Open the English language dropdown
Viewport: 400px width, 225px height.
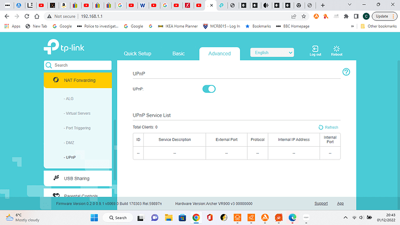(272, 53)
